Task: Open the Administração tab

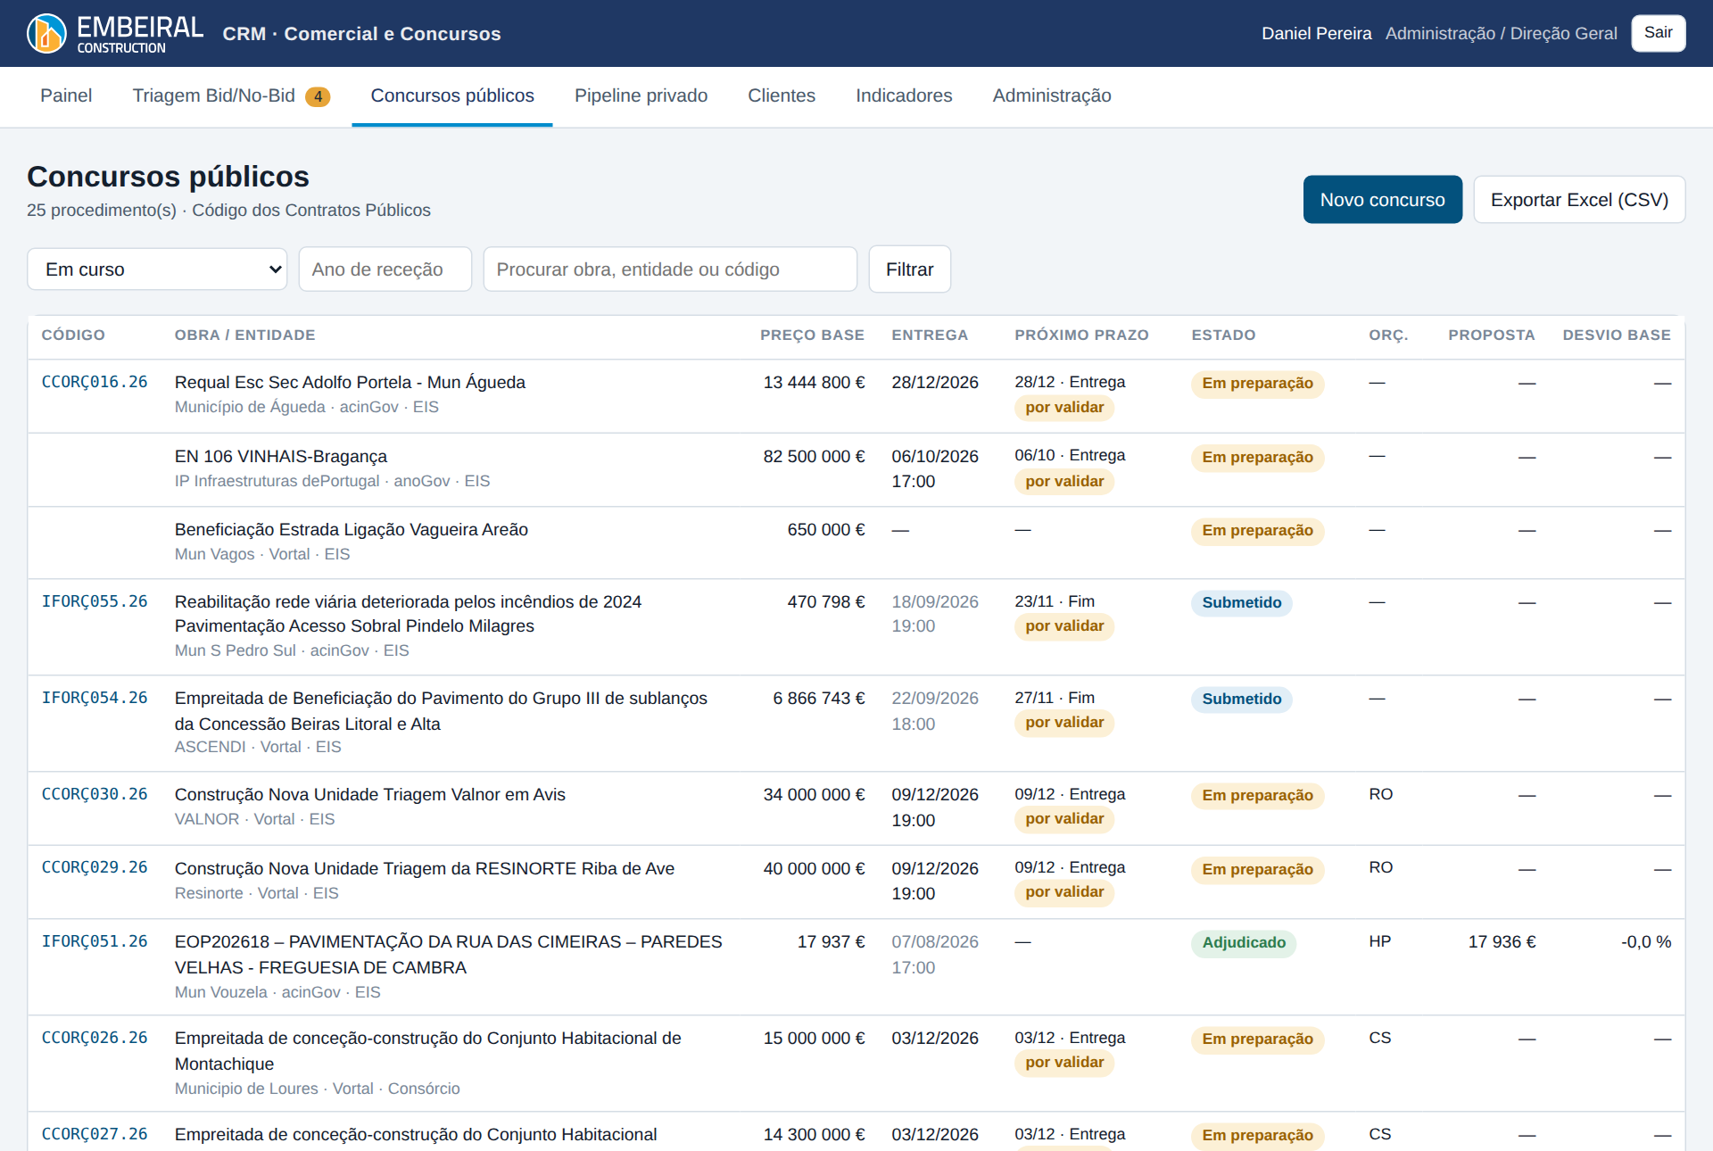Action: pyautogui.click(x=1052, y=95)
